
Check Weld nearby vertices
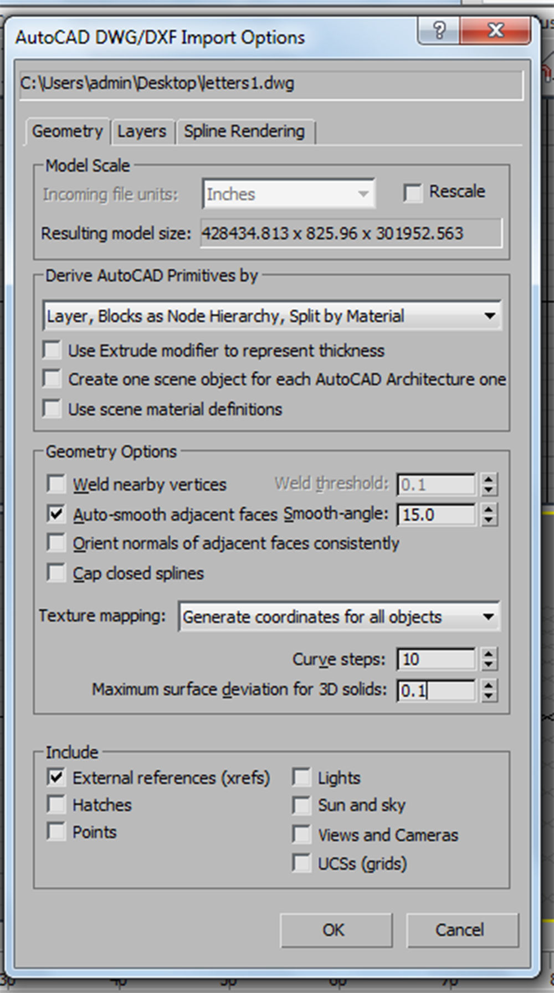pos(56,483)
